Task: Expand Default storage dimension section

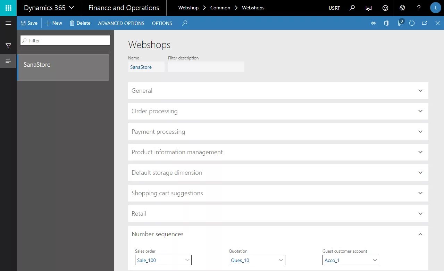Action: click(x=278, y=173)
